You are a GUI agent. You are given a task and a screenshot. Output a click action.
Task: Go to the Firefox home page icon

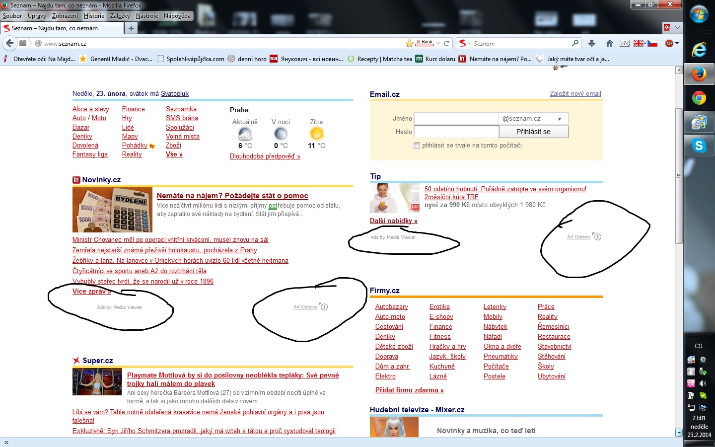[x=609, y=43]
